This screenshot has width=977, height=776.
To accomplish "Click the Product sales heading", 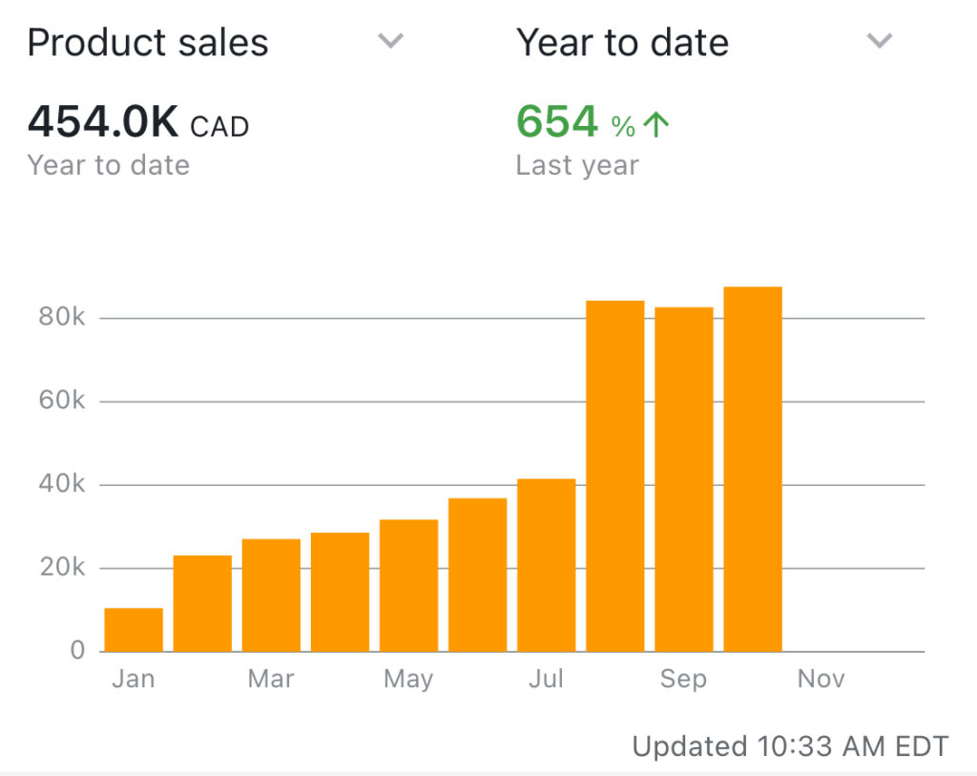I will [148, 43].
